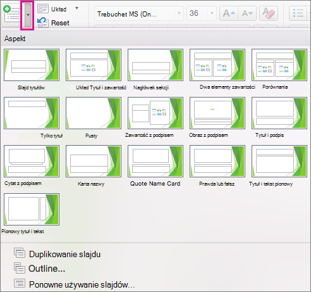Click the icon beside Outline...

click(x=20, y=268)
